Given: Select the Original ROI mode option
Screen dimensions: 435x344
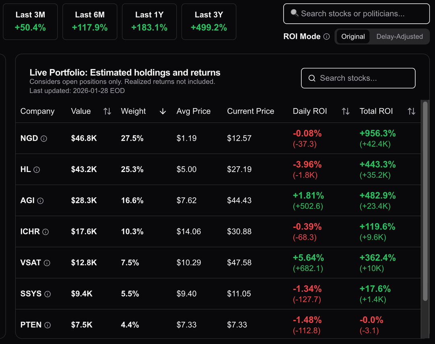Looking at the screenshot, I should [x=353, y=37].
